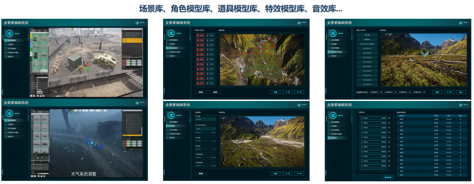Click blue transform gizmo in foggy scene viewport
Image resolution: width=474 pixels, height=184 pixels.
(x=93, y=144)
